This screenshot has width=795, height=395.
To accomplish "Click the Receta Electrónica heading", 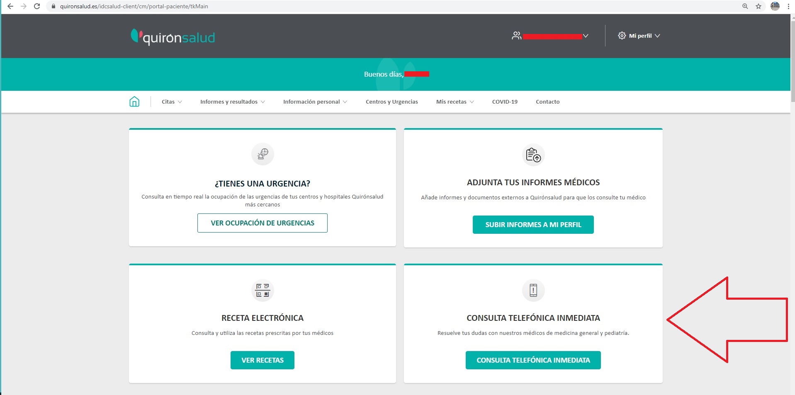I will pyautogui.click(x=263, y=318).
